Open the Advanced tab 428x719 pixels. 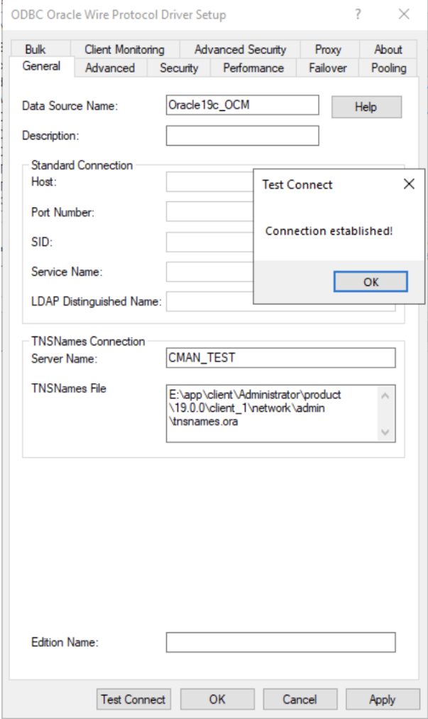[110, 68]
